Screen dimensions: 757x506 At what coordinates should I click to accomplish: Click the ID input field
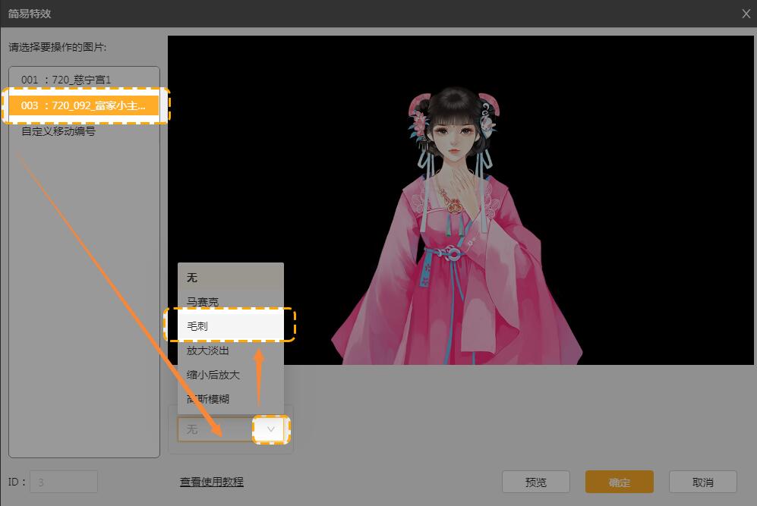(x=64, y=482)
